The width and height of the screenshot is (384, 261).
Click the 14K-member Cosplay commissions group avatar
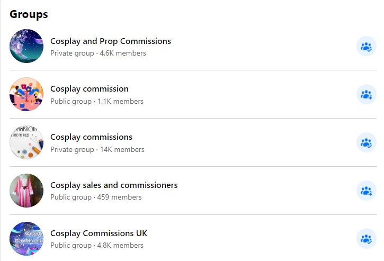(x=26, y=143)
